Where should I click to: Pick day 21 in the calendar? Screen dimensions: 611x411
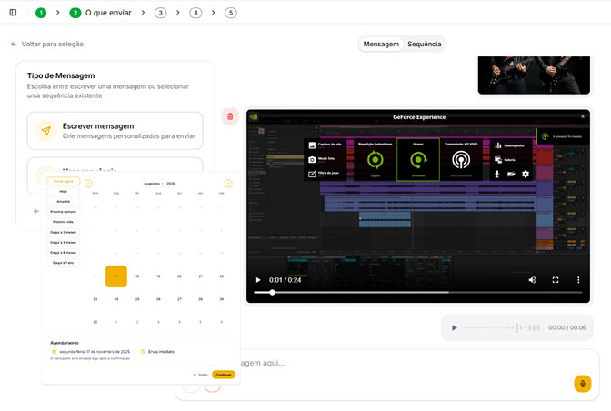coord(200,276)
